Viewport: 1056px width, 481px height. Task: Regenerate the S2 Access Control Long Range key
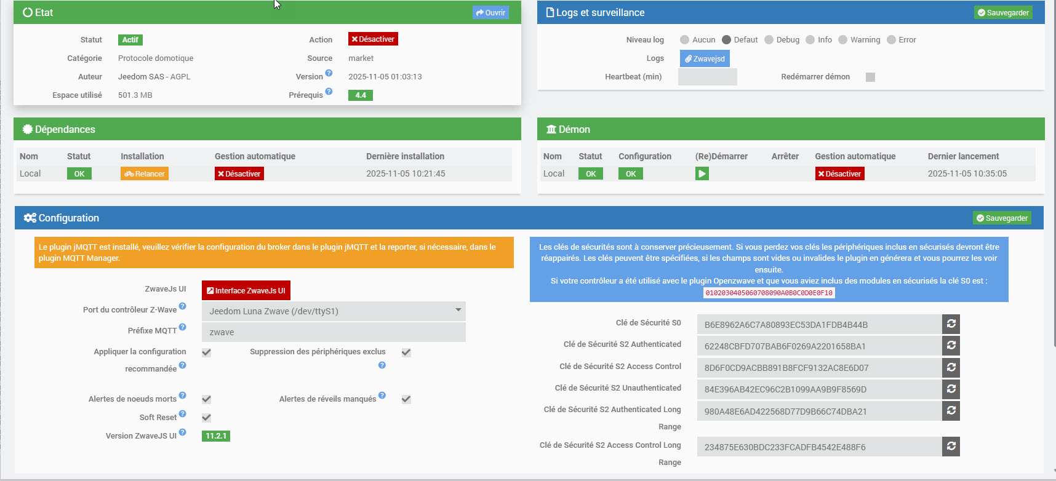pyautogui.click(x=951, y=447)
